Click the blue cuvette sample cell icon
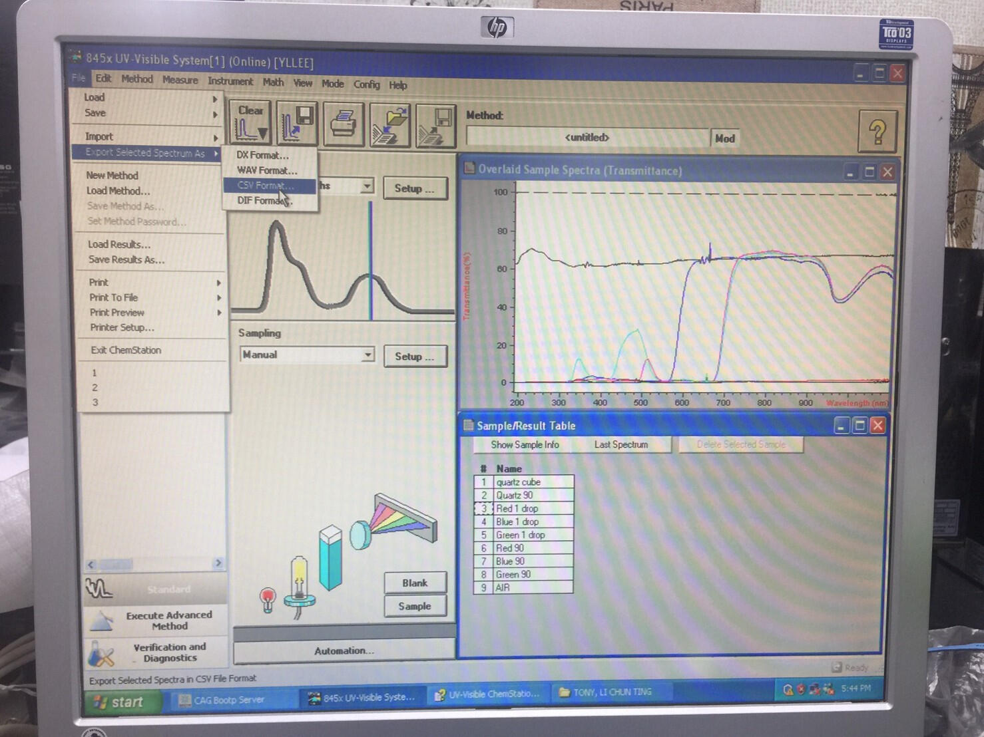Viewport: 984px width, 737px height. click(330, 557)
